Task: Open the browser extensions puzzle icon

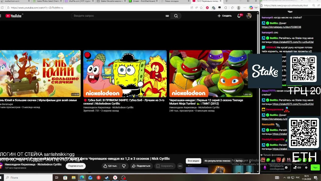Action: [226, 8]
